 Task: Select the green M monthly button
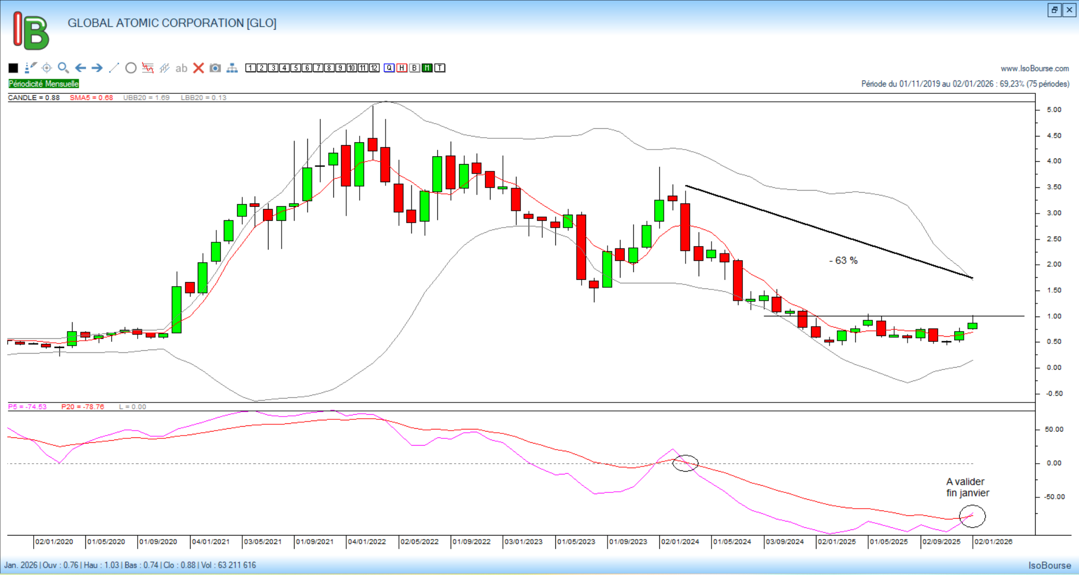tap(427, 68)
